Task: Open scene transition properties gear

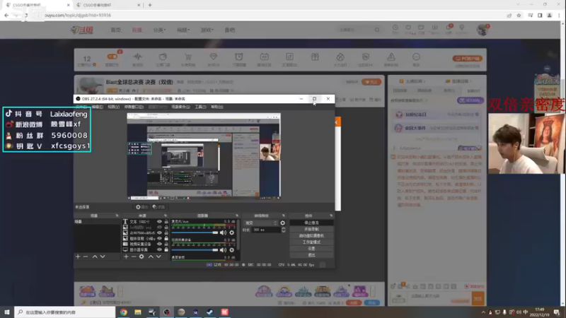Action: (282, 223)
